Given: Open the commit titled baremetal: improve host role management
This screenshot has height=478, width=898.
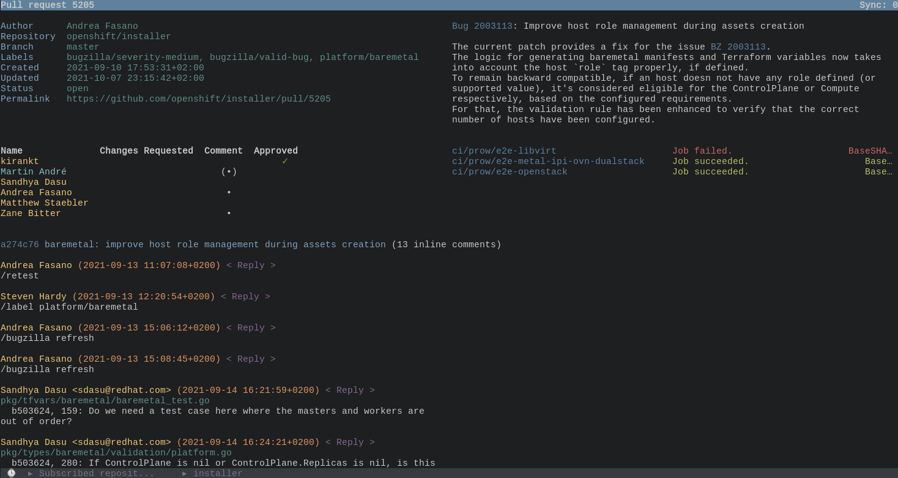Looking at the screenshot, I should pos(215,245).
